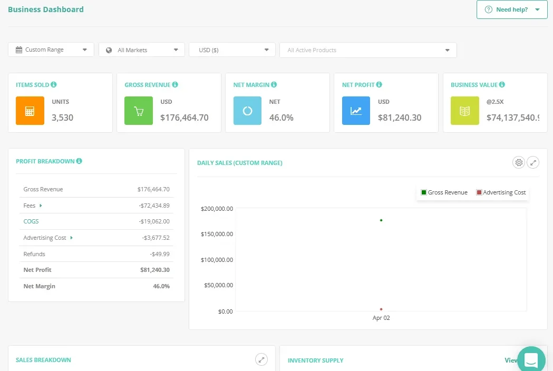Click the calculator icon on Items Sold card

click(30, 111)
